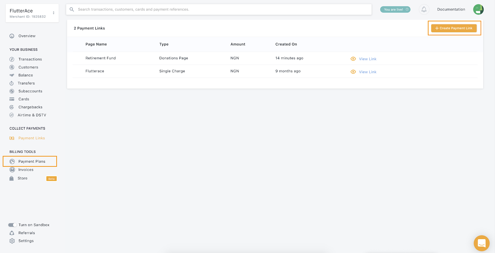Open Airtime & DSTV
The height and width of the screenshot is (253, 495).
pyautogui.click(x=32, y=115)
